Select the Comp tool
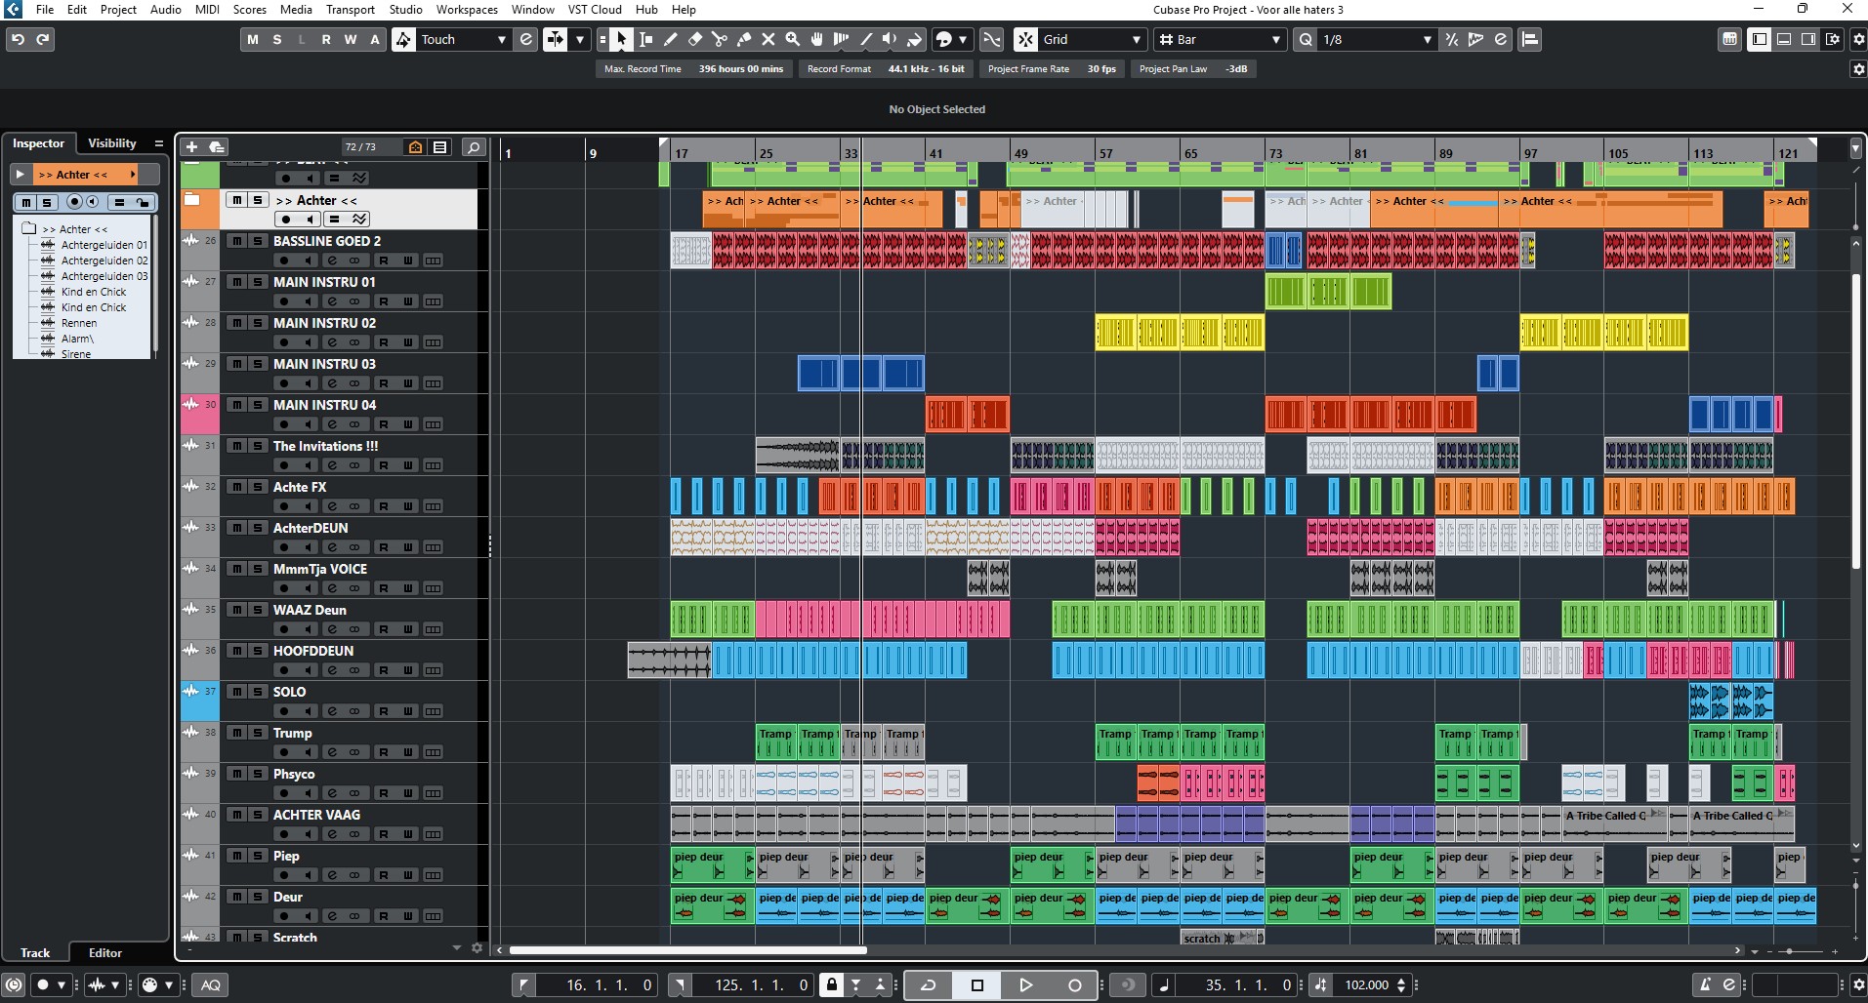 coord(842,39)
